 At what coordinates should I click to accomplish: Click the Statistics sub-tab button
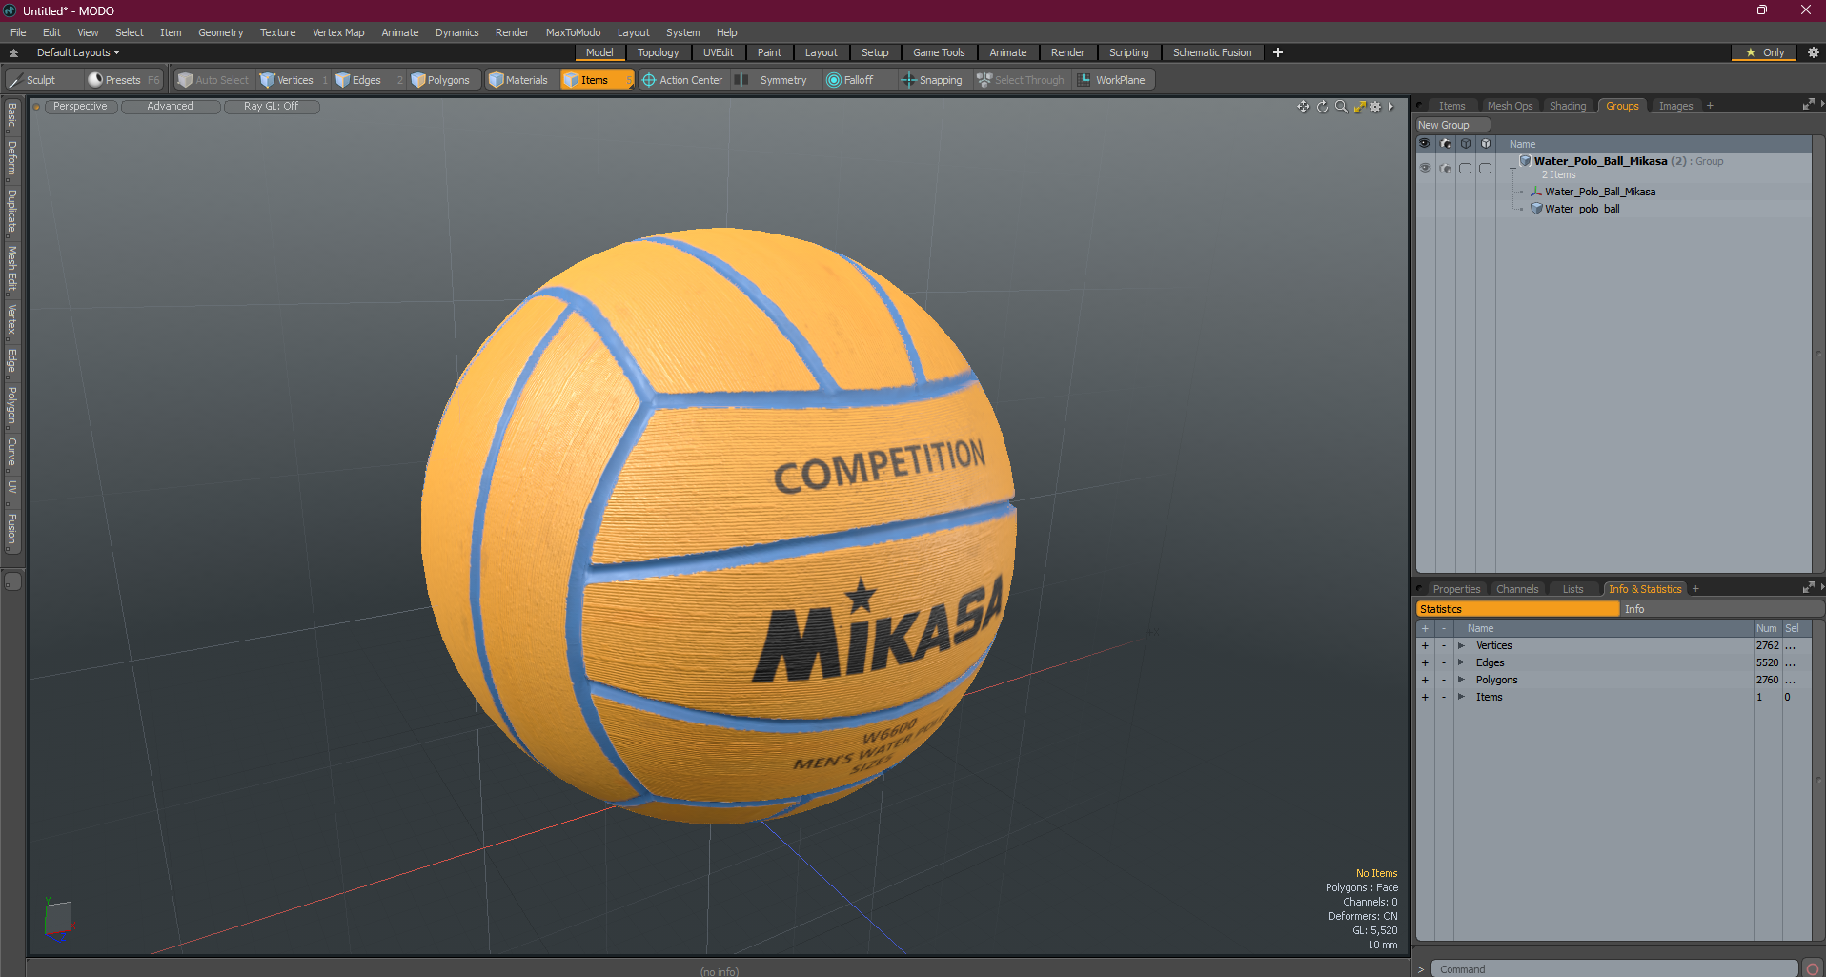(x=1517, y=609)
